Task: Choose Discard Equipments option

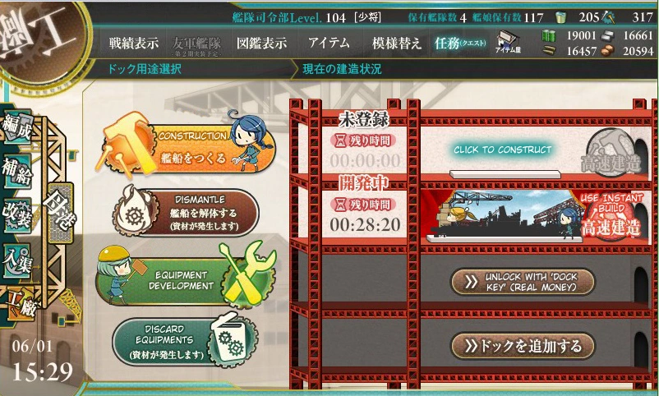Action: (185, 340)
